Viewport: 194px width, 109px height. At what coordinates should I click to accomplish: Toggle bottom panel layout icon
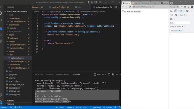point(92,2)
